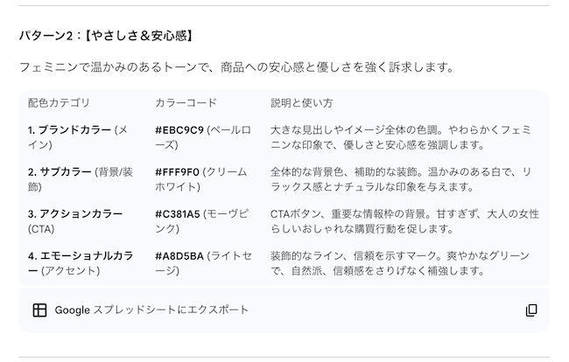Copy the table using the copy icon

click(x=530, y=310)
